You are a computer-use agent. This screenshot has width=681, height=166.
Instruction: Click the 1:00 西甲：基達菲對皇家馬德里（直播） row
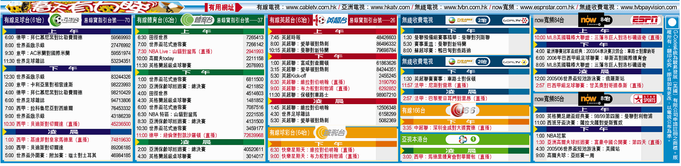pos(67,140)
